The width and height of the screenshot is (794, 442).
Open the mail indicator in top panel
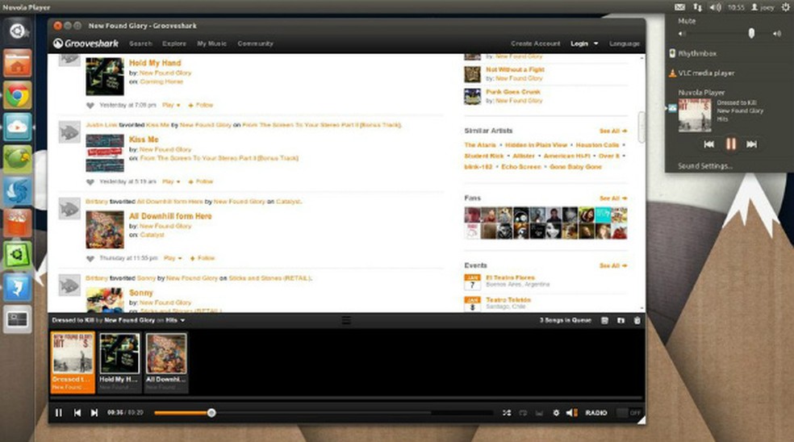click(x=679, y=7)
